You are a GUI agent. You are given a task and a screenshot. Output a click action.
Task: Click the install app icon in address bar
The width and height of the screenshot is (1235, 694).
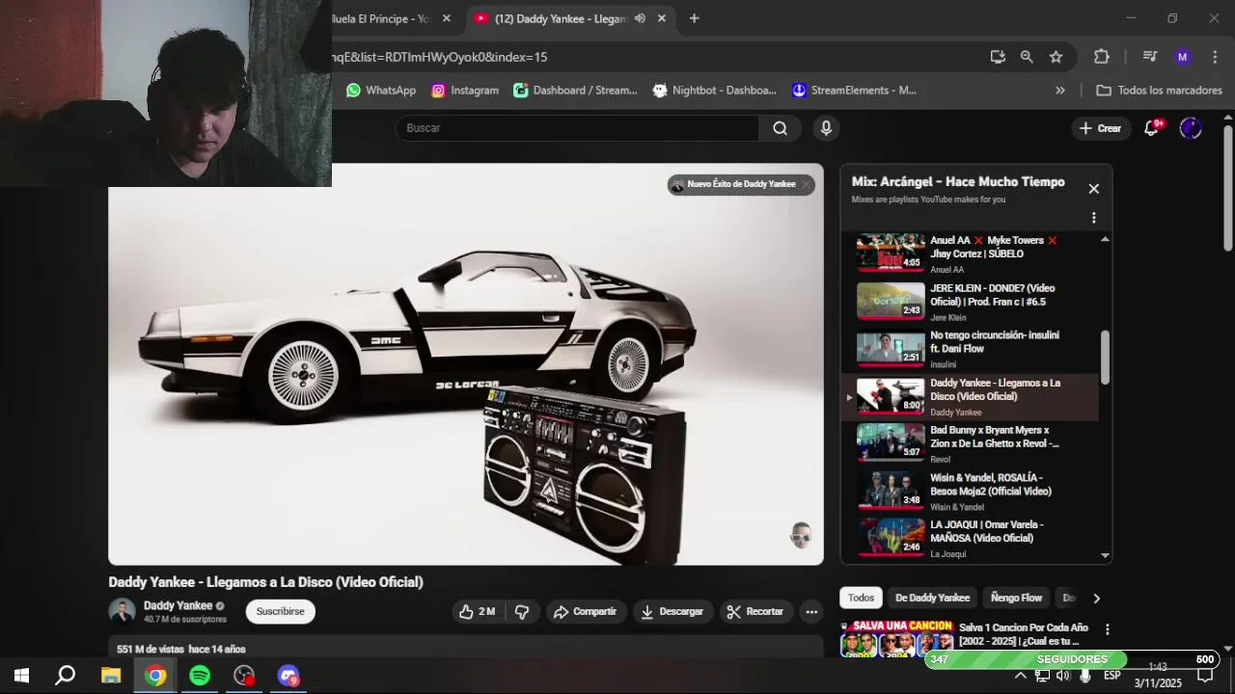(x=998, y=57)
